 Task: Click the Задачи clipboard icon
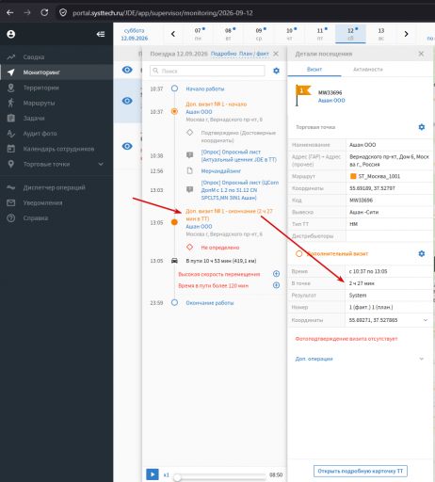11,118
